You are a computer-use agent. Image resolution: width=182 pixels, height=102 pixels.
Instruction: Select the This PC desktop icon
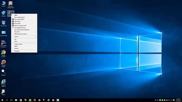(x=3, y=4)
